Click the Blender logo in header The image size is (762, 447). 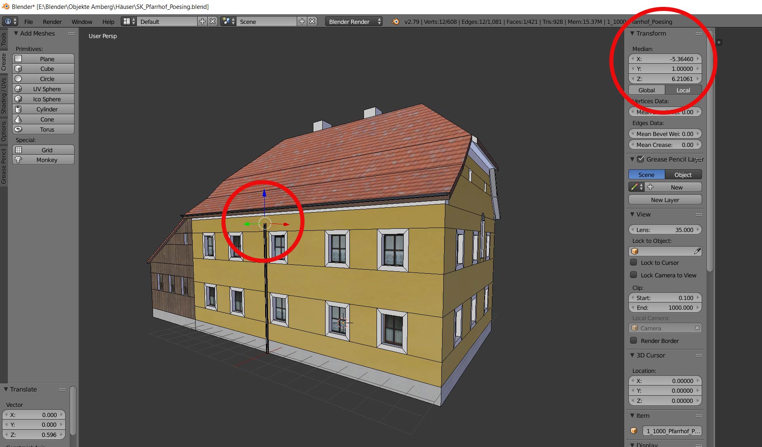click(396, 21)
